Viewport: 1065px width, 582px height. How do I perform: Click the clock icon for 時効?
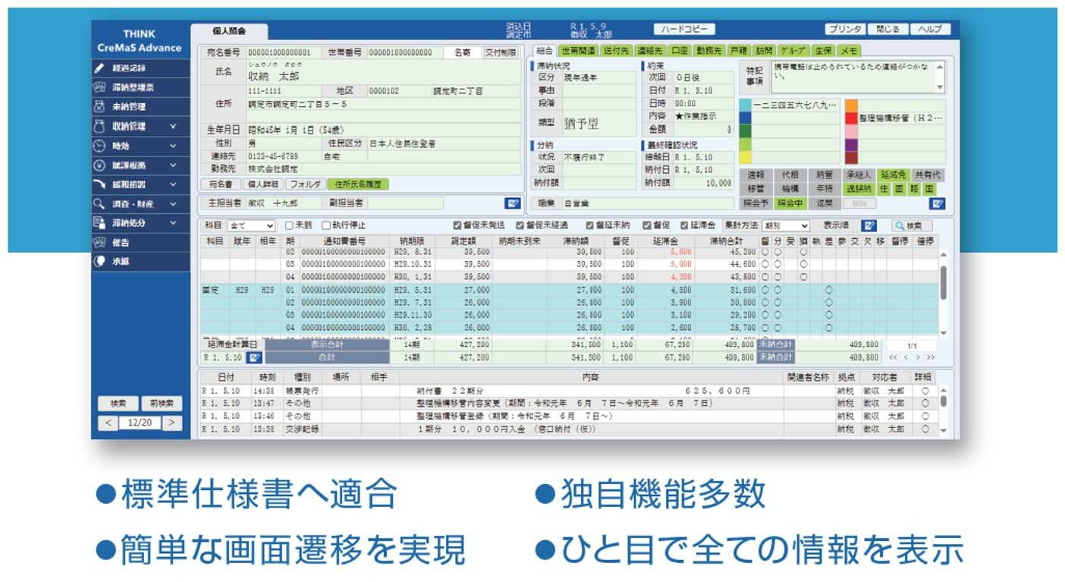[99, 146]
